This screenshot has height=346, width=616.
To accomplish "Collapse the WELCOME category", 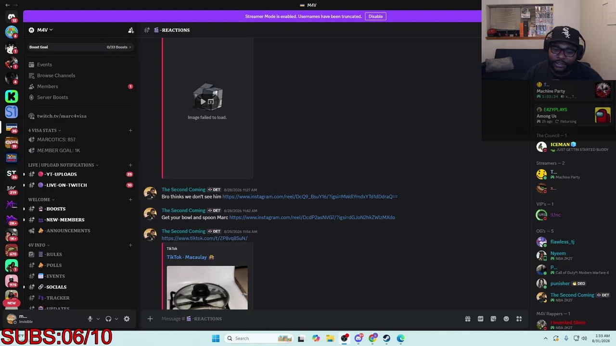I will click(x=41, y=199).
